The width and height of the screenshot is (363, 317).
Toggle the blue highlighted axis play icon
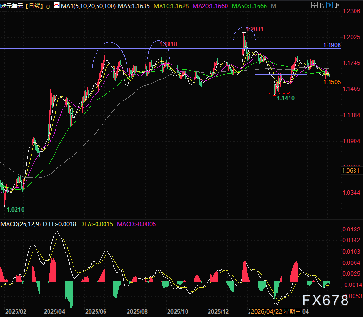[330, 5]
